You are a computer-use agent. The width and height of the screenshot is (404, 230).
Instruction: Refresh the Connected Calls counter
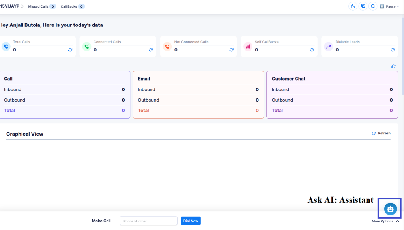151,50
